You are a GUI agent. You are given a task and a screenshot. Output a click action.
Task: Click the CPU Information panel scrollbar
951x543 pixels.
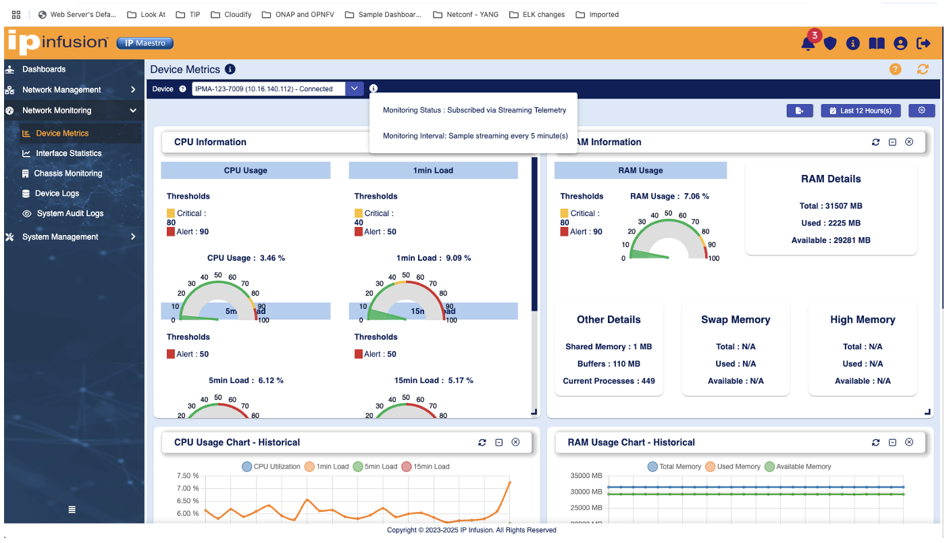pos(535,234)
